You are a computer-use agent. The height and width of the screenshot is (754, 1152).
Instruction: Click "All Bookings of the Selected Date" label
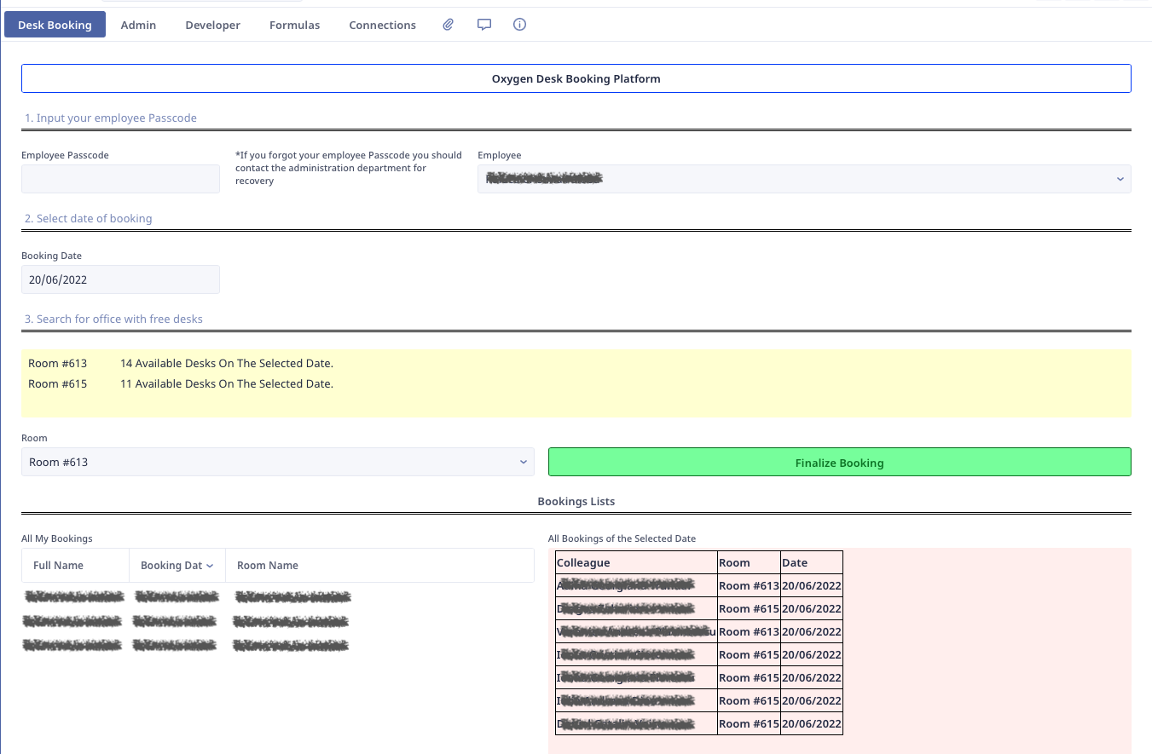click(x=622, y=538)
